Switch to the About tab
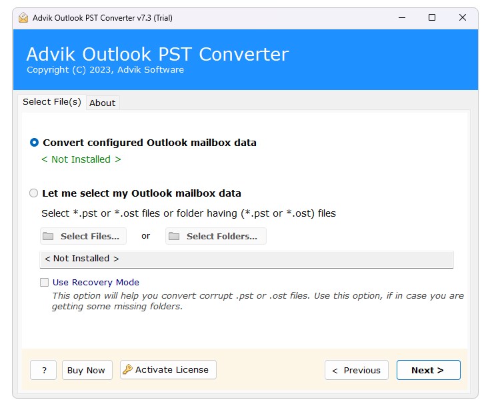The height and width of the screenshot is (408, 486). (x=103, y=103)
